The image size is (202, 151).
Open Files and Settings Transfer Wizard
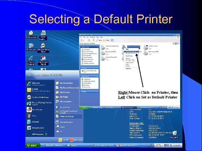point(39,103)
